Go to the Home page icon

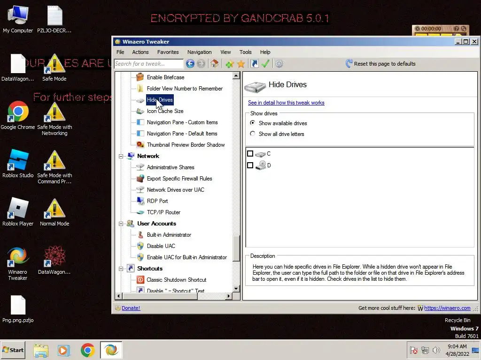pyautogui.click(x=214, y=64)
